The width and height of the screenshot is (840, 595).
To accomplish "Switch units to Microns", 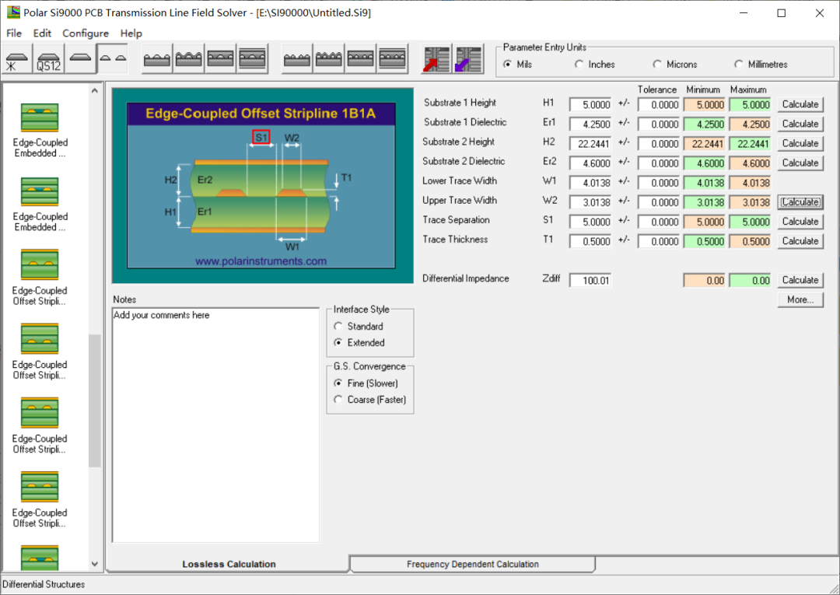I will 658,65.
